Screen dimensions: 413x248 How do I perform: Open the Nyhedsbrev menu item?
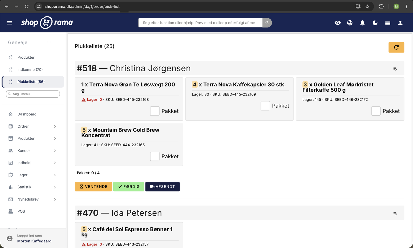tap(28, 199)
